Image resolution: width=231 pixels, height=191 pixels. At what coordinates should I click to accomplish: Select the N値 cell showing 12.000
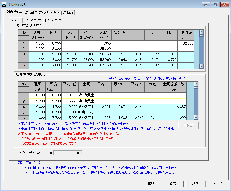tap(53, 66)
